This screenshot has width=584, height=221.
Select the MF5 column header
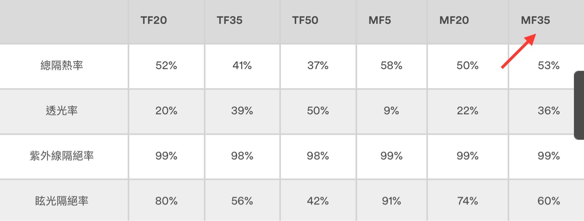coord(380,21)
